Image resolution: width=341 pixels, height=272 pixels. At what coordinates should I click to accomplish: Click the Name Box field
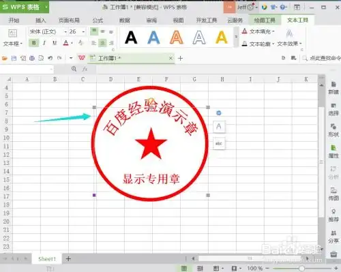[27, 69]
